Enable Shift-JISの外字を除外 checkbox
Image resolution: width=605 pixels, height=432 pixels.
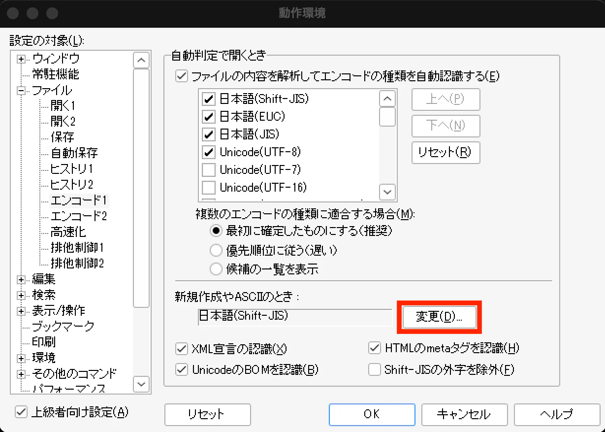[x=375, y=369]
